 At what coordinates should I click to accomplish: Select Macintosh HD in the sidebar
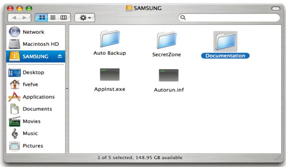tap(36, 44)
